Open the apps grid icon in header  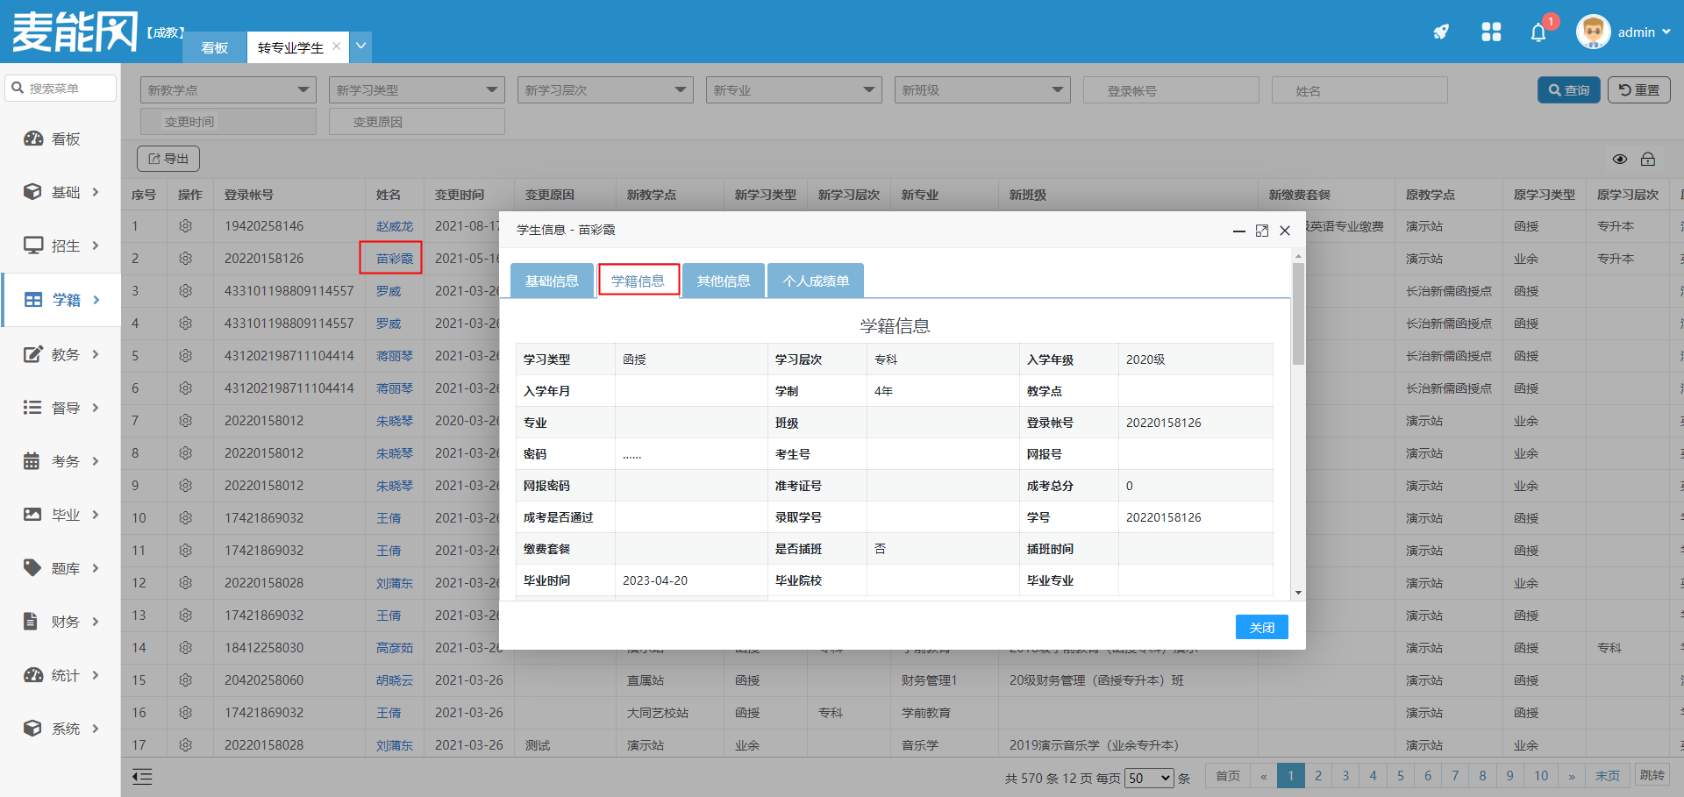(1491, 32)
